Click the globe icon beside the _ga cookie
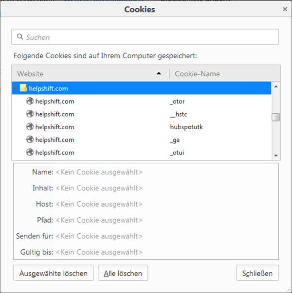This screenshot has height=293, width=292. click(30, 139)
